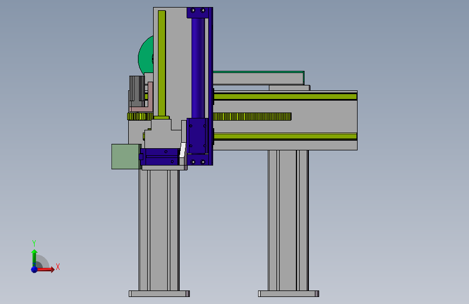
Task: Click the blue origin ball of the triad
Action: point(35,269)
